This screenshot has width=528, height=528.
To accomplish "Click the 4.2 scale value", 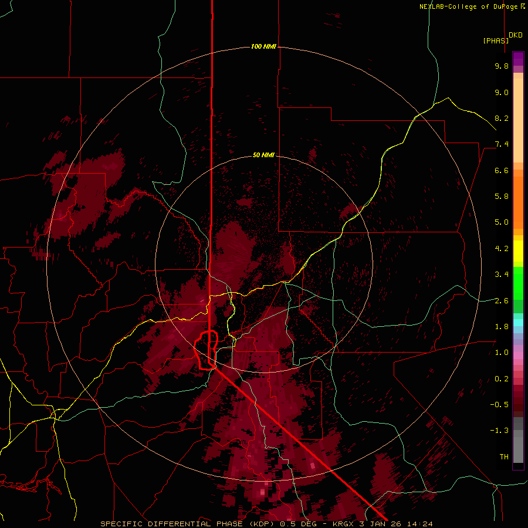I will click(x=502, y=249).
